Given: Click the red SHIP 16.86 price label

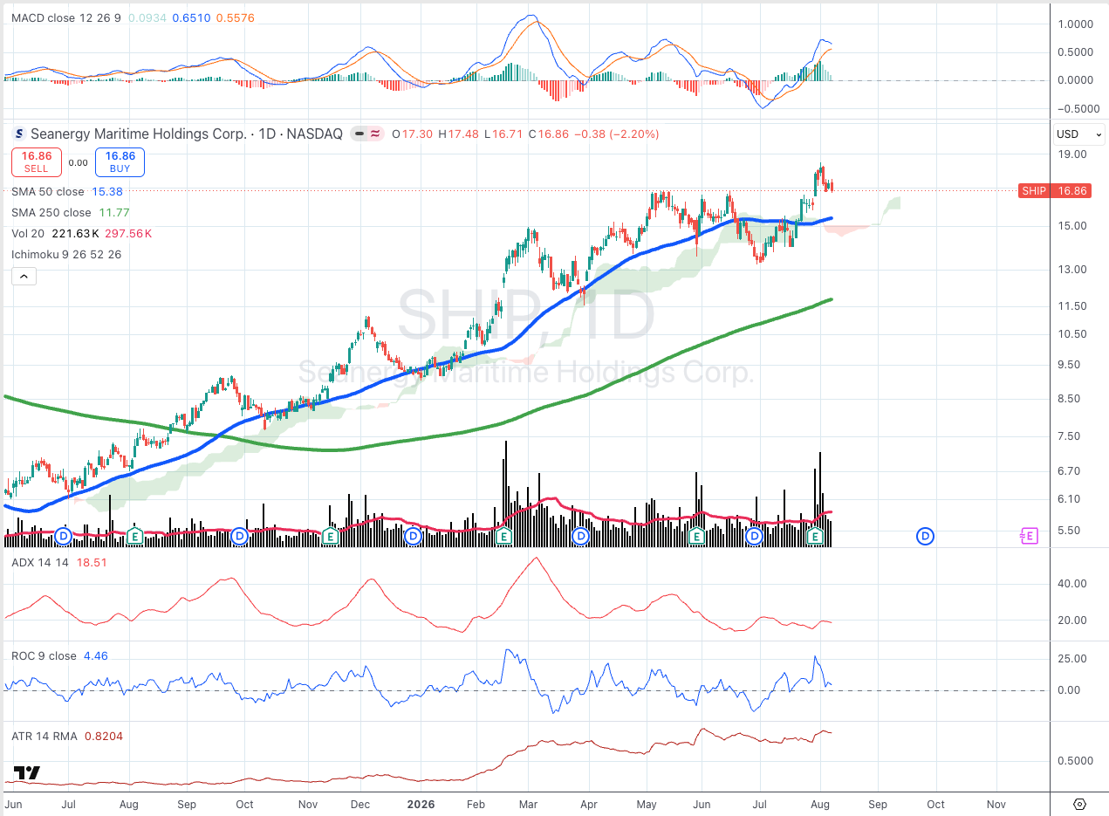Looking at the screenshot, I should point(1054,190).
